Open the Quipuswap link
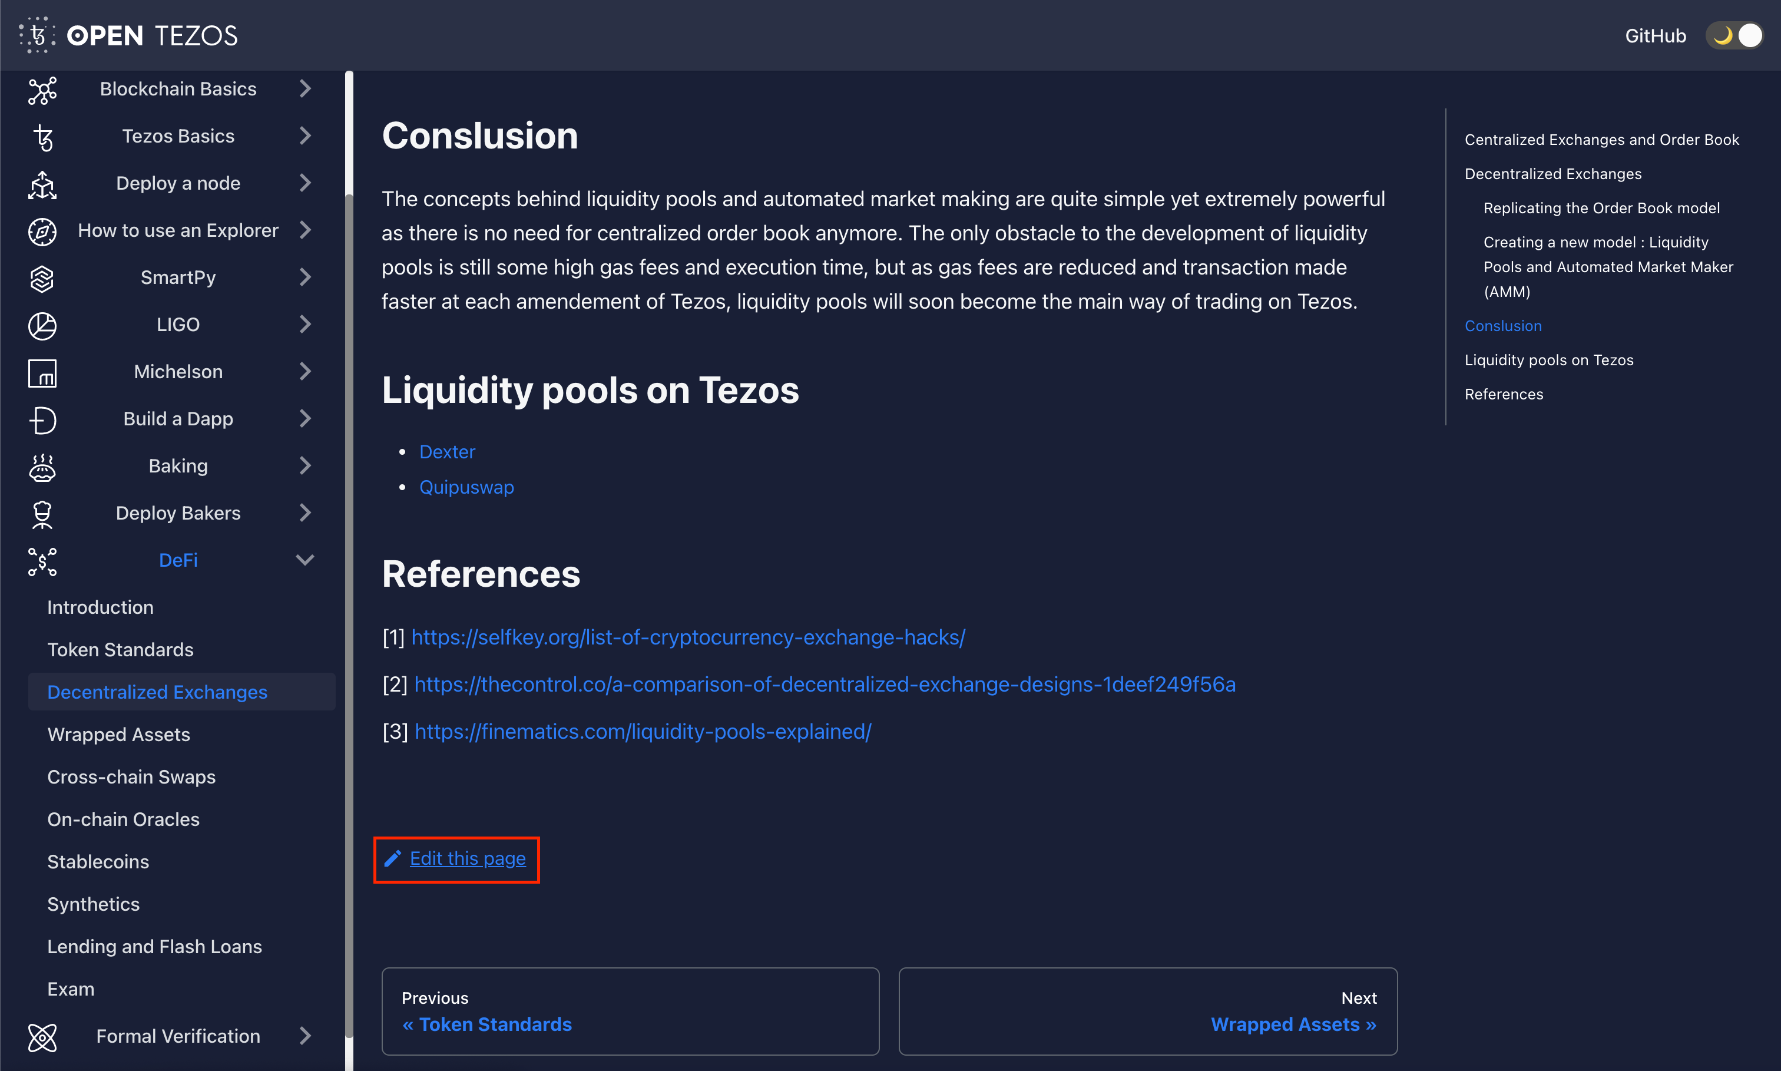The image size is (1781, 1071). coord(466,487)
